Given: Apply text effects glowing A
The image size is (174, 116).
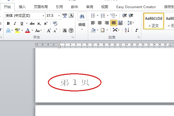Looking at the screenshot, I should click(8, 30).
